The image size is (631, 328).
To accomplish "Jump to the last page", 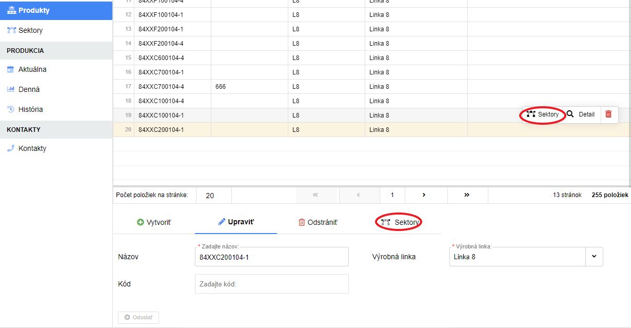I will tap(467, 195).
